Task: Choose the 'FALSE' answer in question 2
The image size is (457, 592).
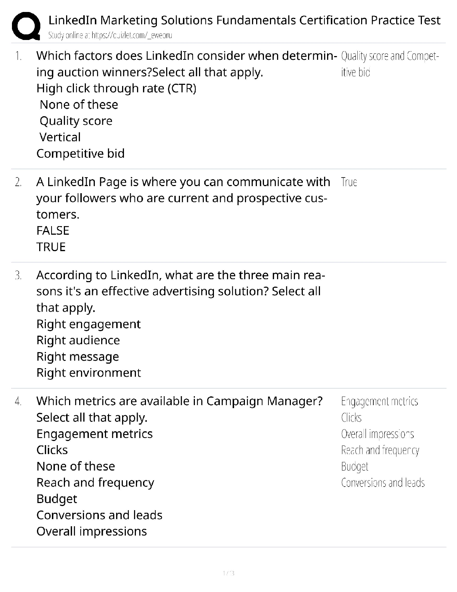Action: (x=53, y=230)
